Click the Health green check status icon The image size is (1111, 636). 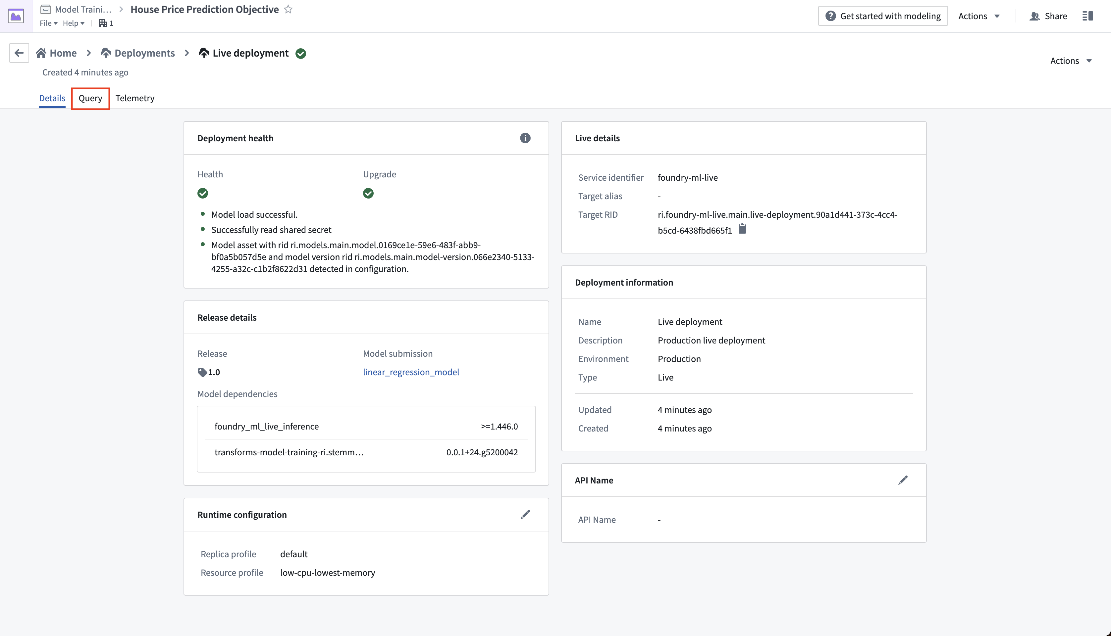[x=202, y=193]
